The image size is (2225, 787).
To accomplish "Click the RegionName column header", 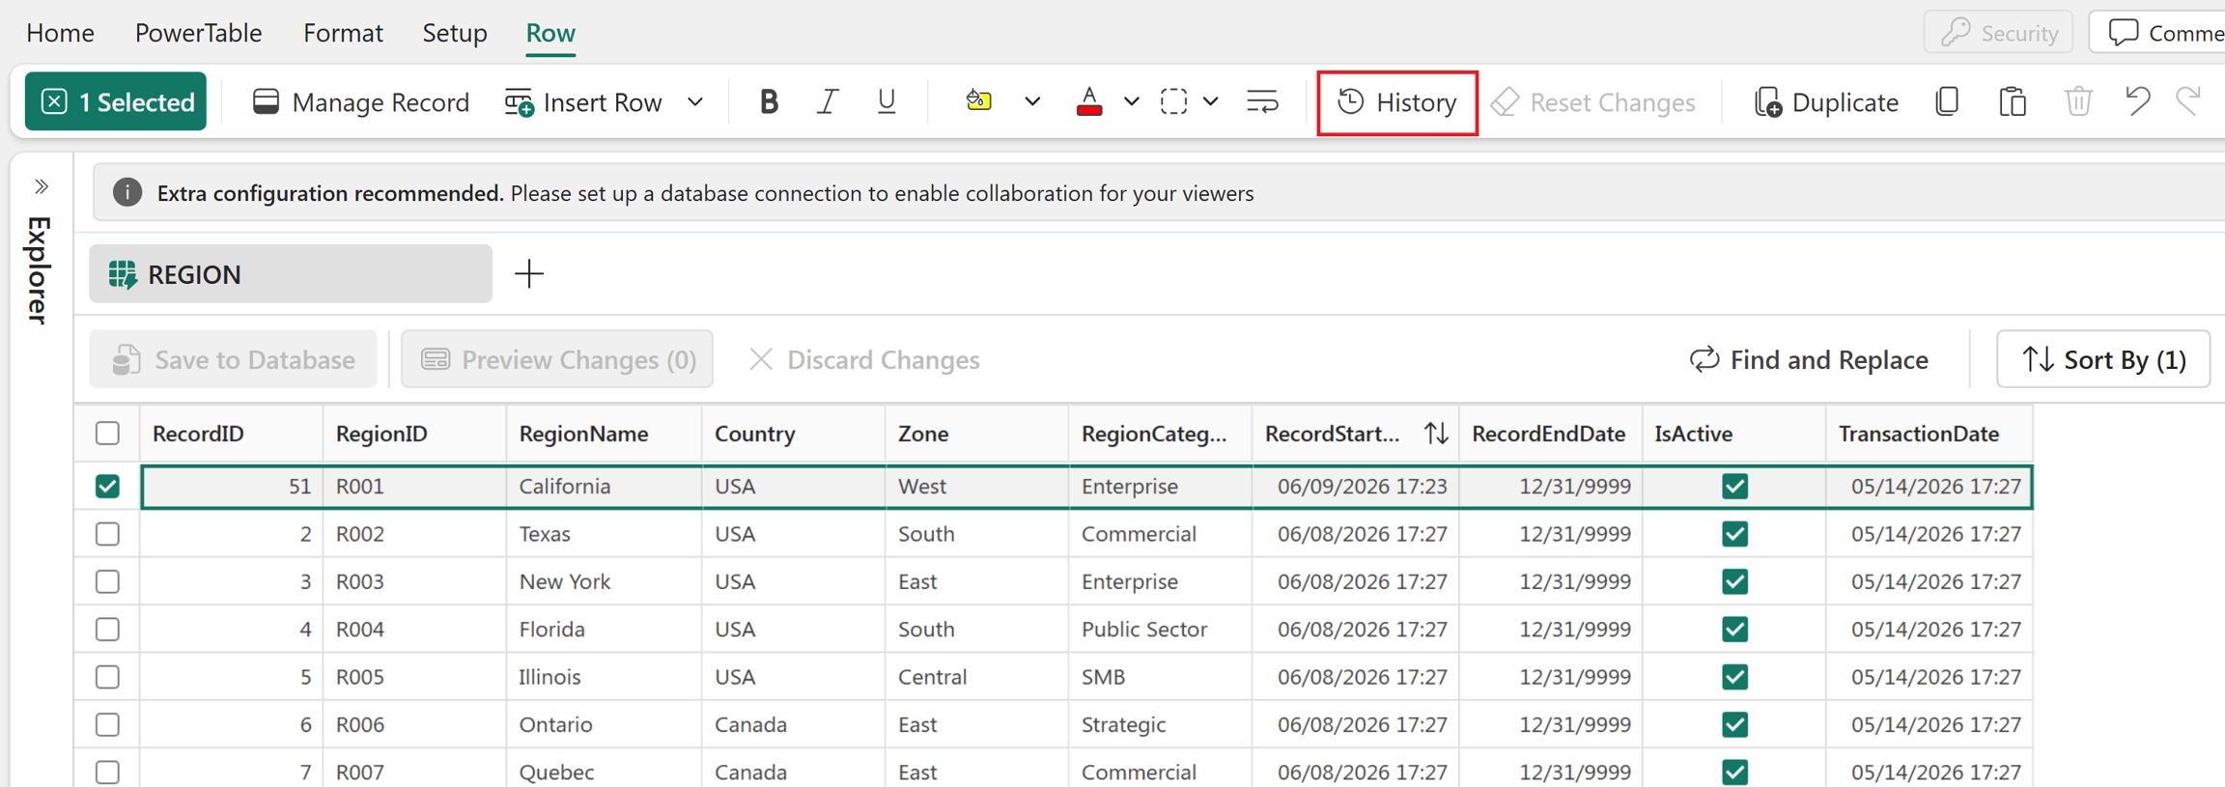I will (604, 434).
